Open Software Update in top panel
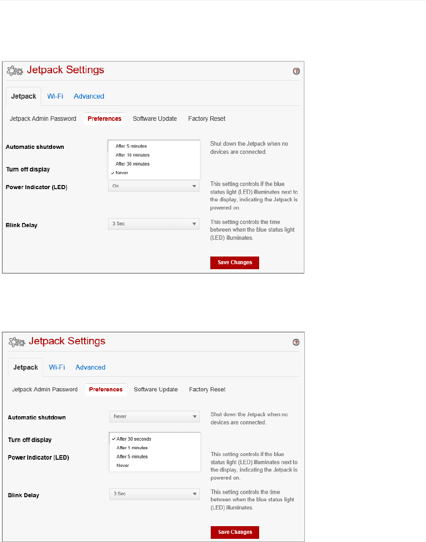The width and height of the screenshot is (426, 542). [x=155, y=119]
